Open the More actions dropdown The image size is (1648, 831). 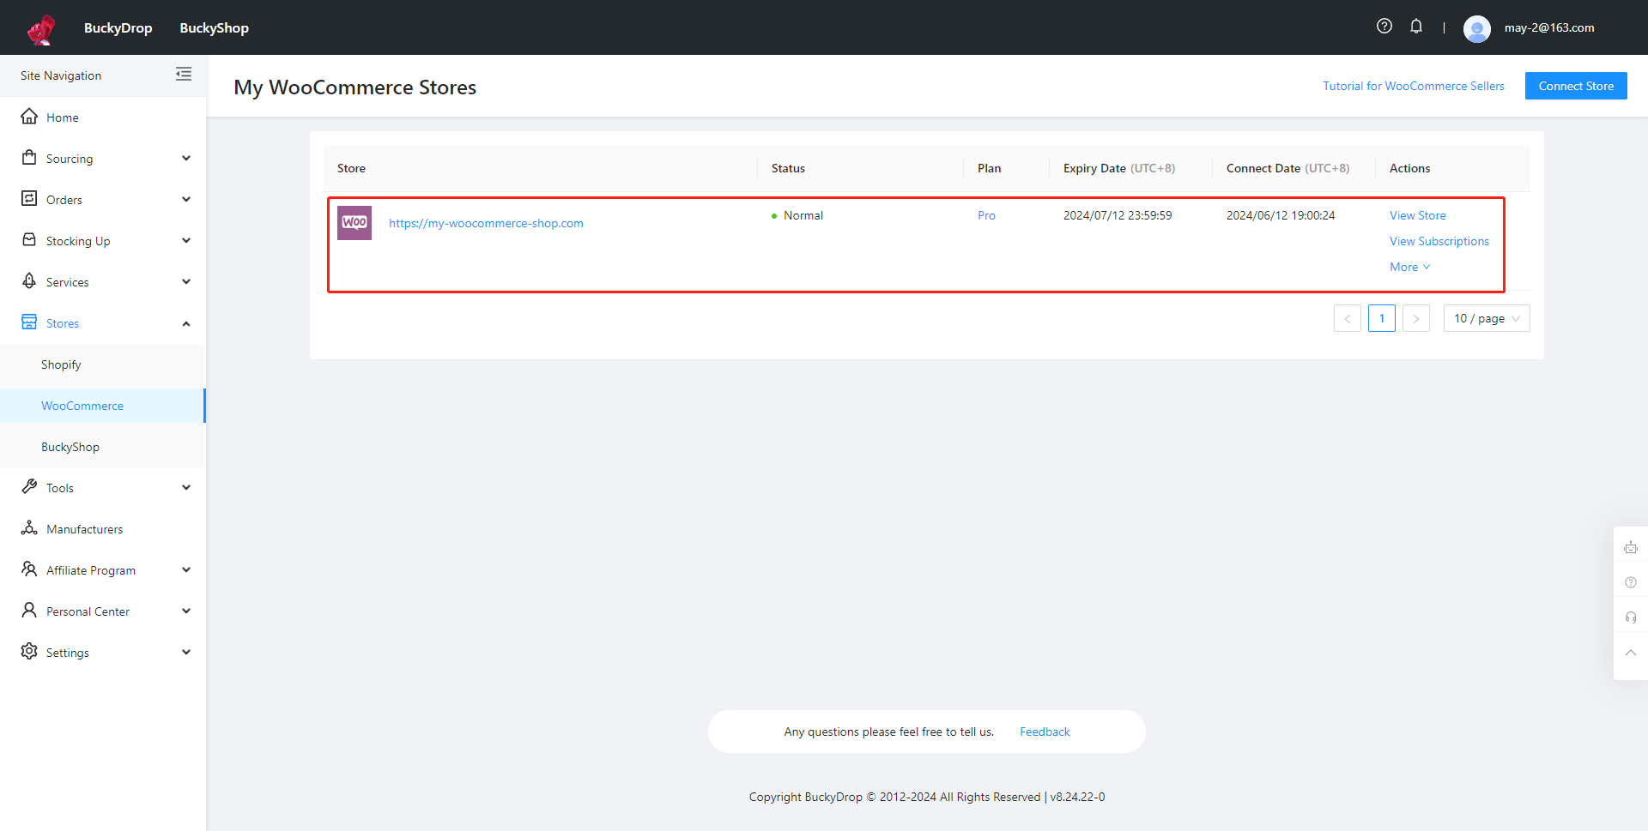pyautogui.click(x=1409, y=267)
